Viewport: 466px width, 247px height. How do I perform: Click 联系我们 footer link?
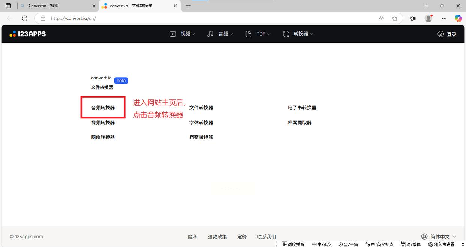click(266, 237)
